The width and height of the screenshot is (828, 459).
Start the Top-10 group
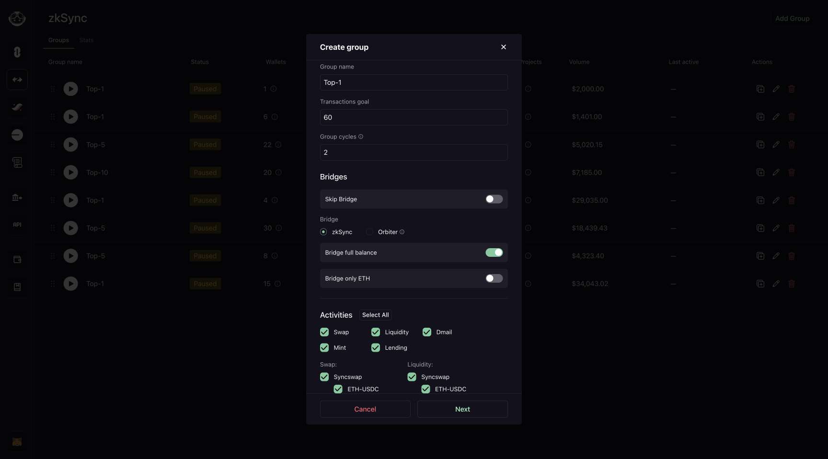tap(71, 172)
